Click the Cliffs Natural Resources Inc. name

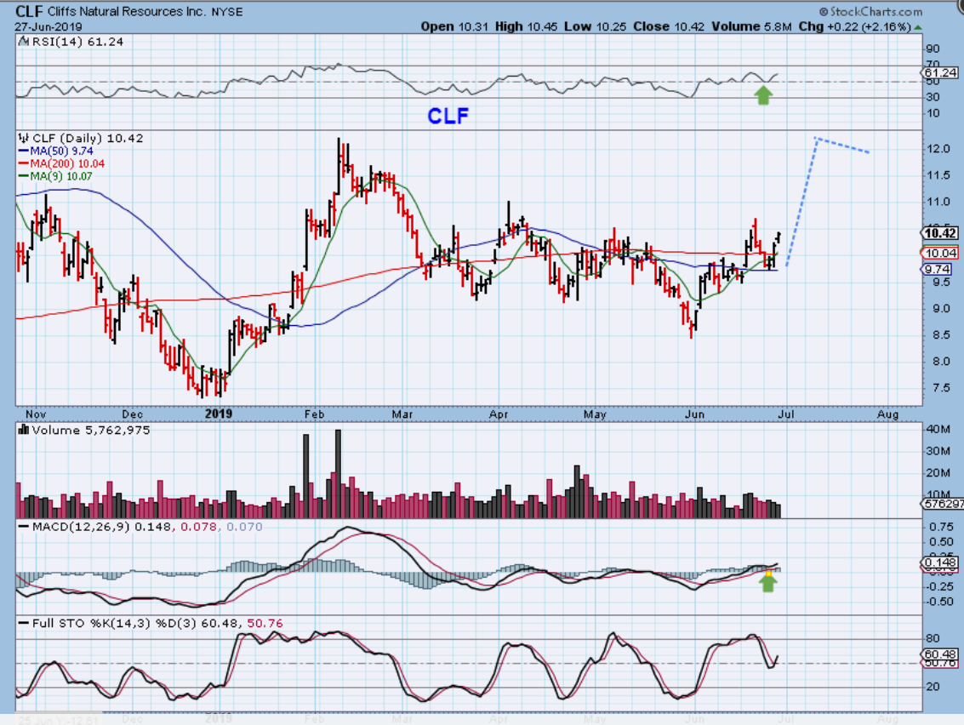click(x=127, y=12)
